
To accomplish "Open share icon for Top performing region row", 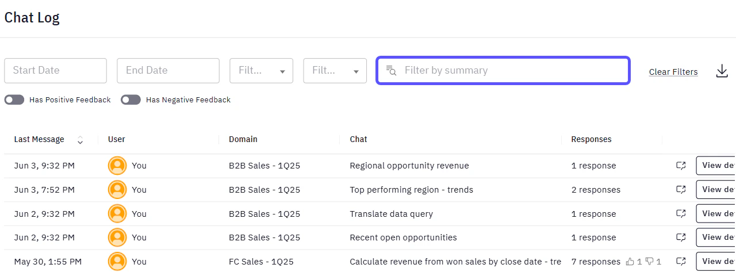I will [681, 189].
